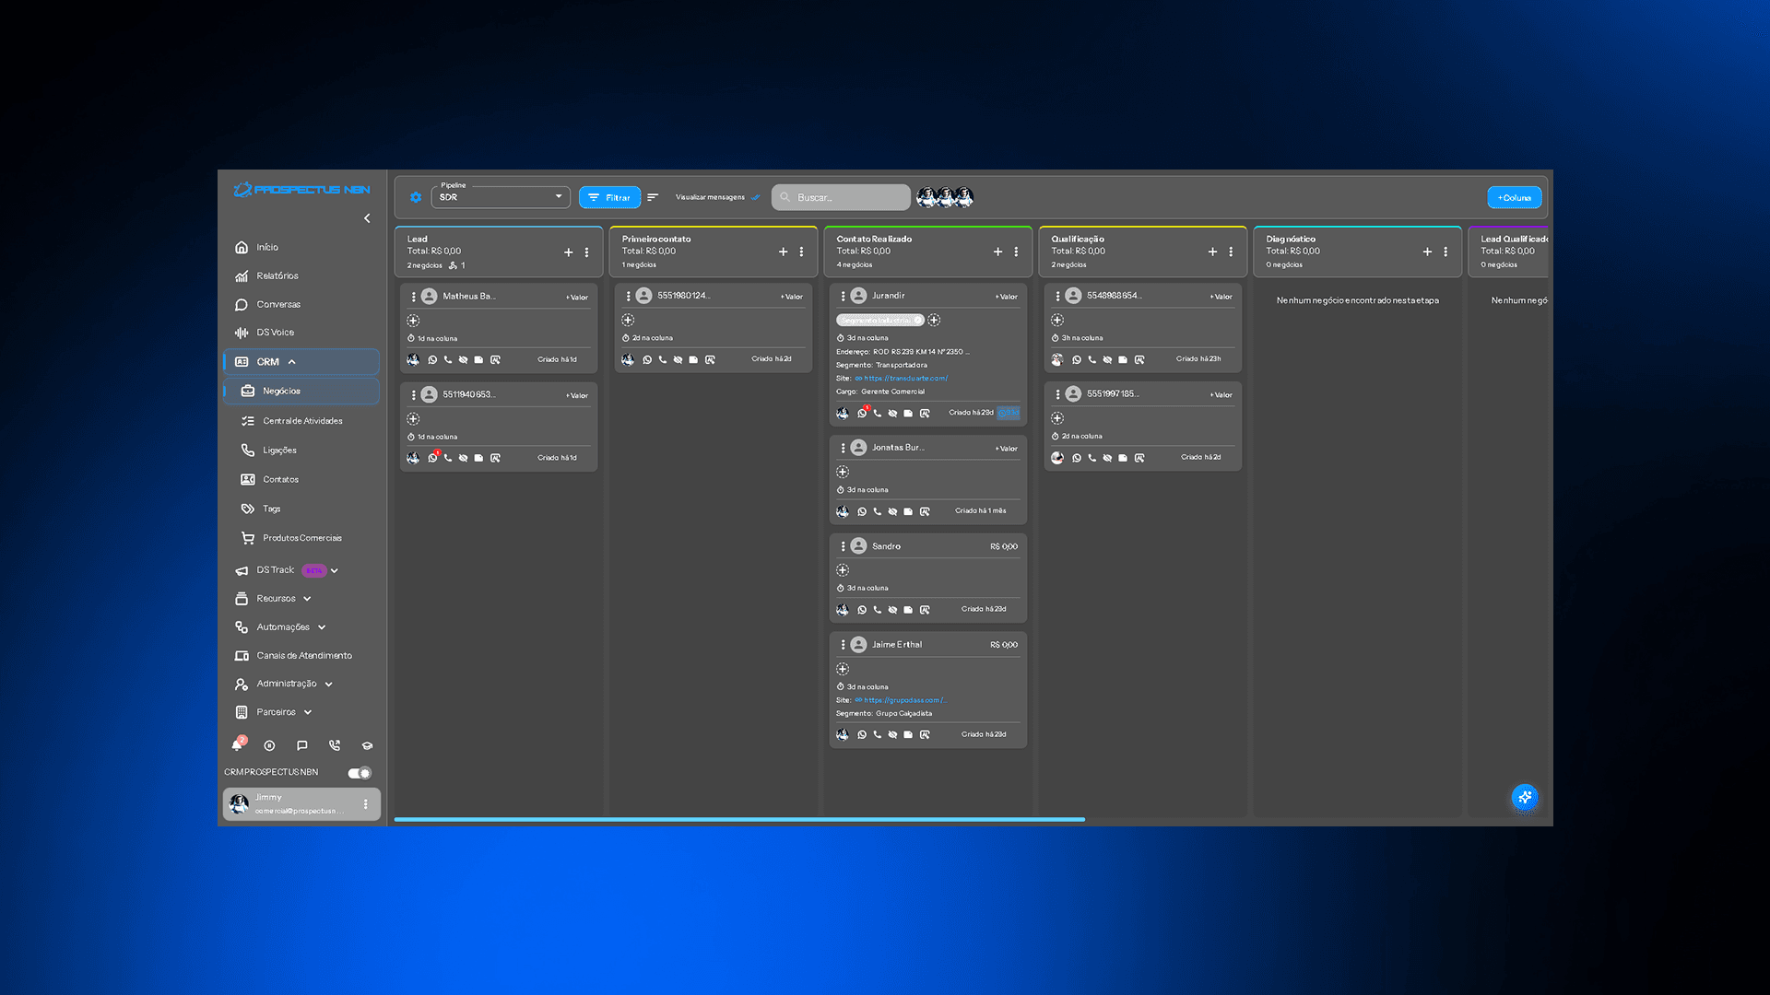Open the notifications bell at sidebar bottom
1770x995 pixels.
[237, 745]
